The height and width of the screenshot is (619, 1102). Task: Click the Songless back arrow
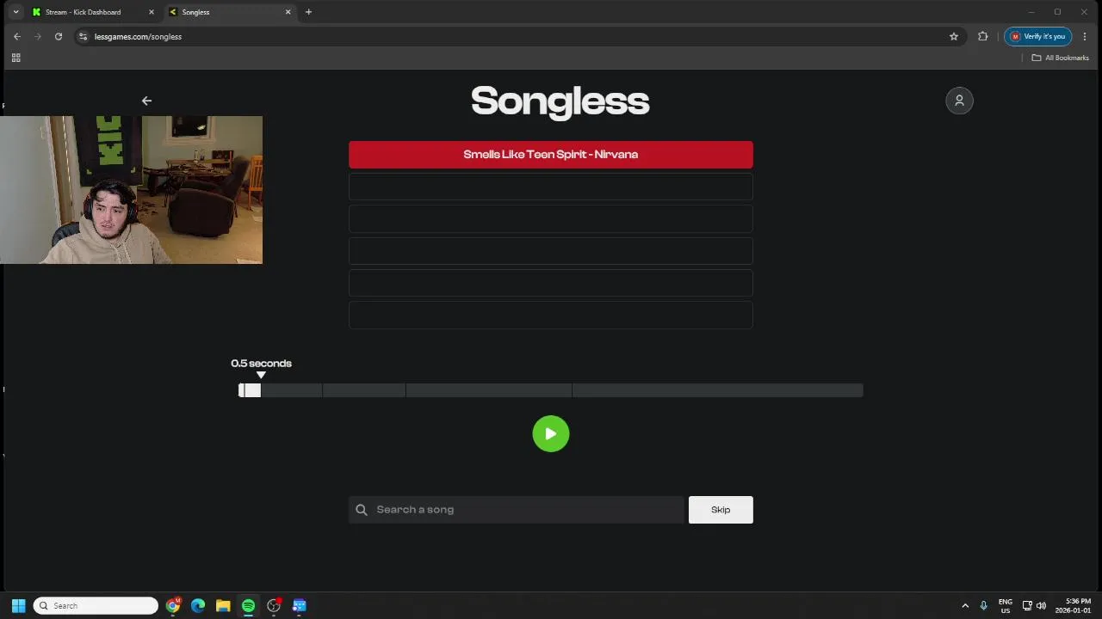[146, 101]
